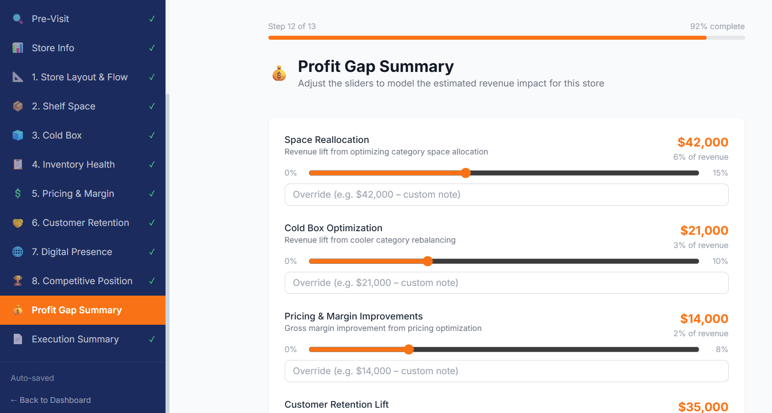Click the Profit Gap Summary money bag icon
Image resolution: width=772 pixels, height=413 pixels.
point(18,310)
